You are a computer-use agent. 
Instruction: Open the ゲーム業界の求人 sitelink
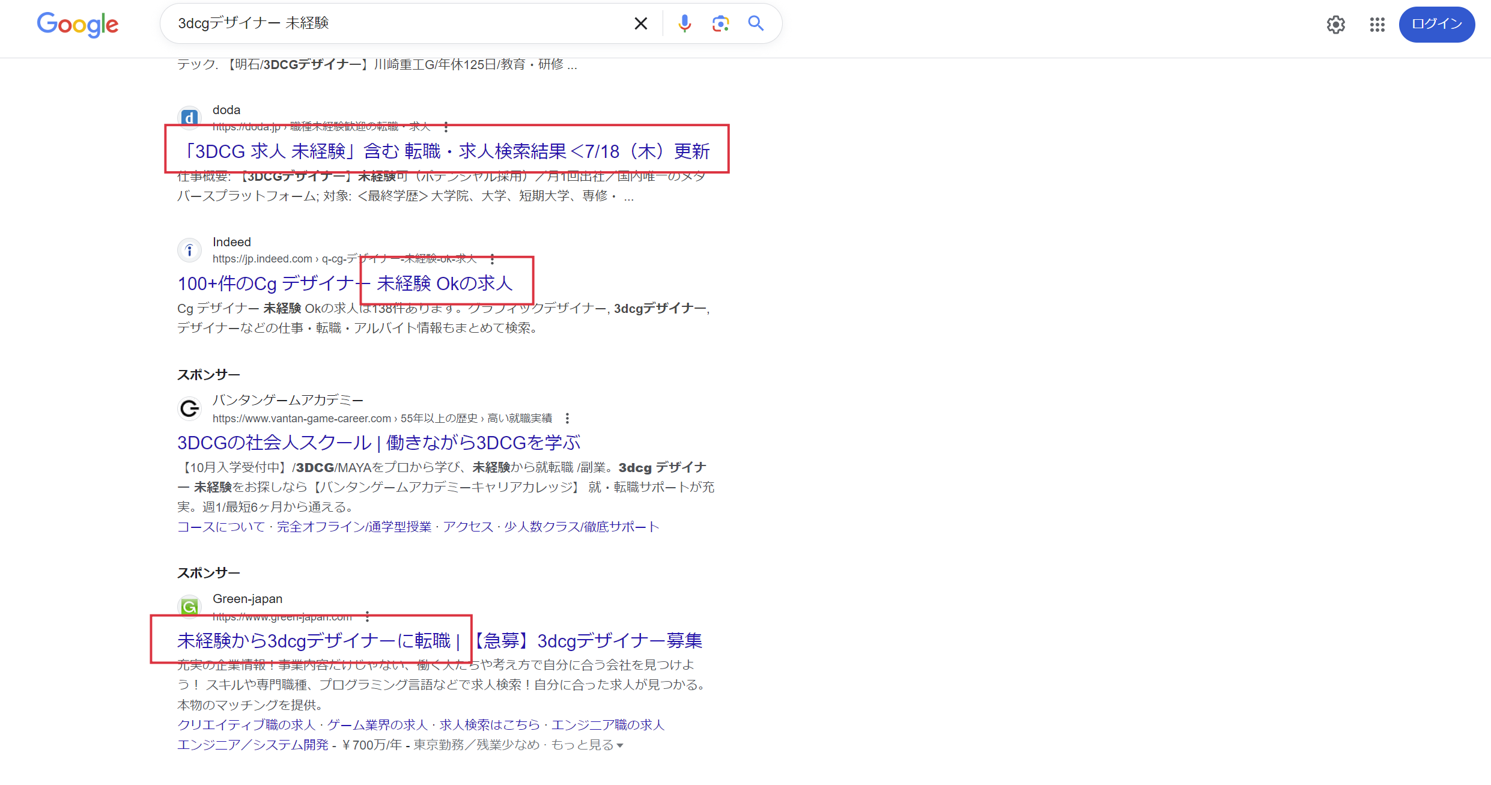(377, 725)
